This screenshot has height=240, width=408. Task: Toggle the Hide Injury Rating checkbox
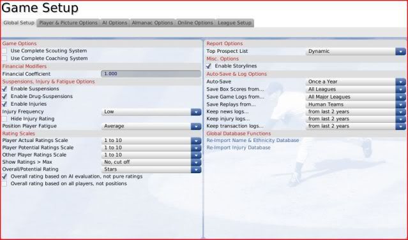(4, 119)
